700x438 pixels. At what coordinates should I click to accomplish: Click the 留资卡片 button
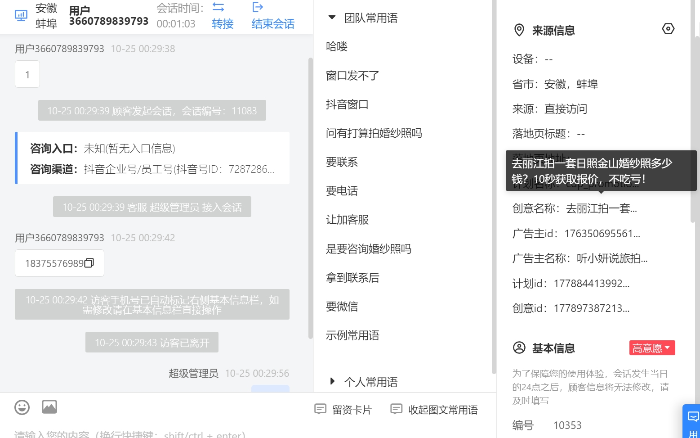point(343,410)
